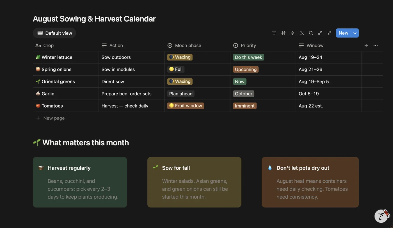
Task: Select the Oct 5–19 window cell
Action: [328, 94]
